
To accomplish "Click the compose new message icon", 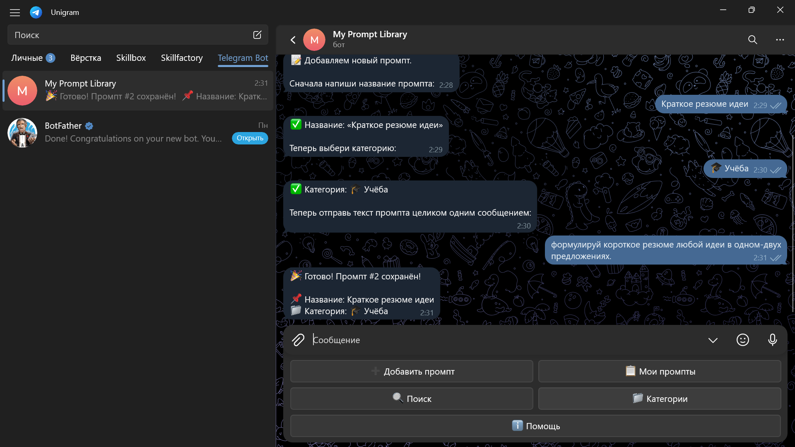I will pos(257,35).
